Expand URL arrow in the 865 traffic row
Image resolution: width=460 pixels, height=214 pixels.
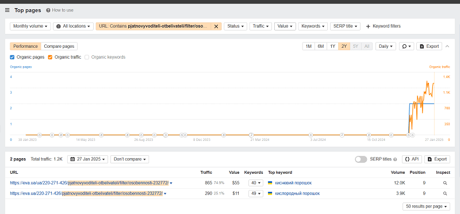coord(171,183)
